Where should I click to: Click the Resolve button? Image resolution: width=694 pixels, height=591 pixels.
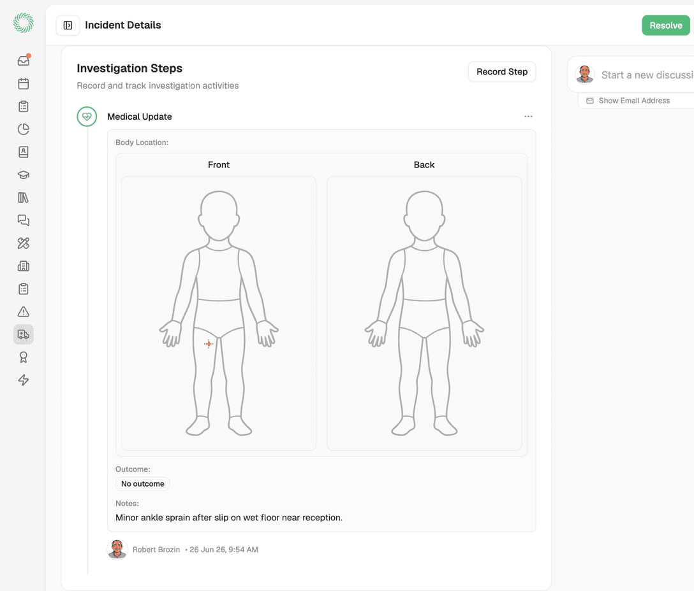(666, 25)
